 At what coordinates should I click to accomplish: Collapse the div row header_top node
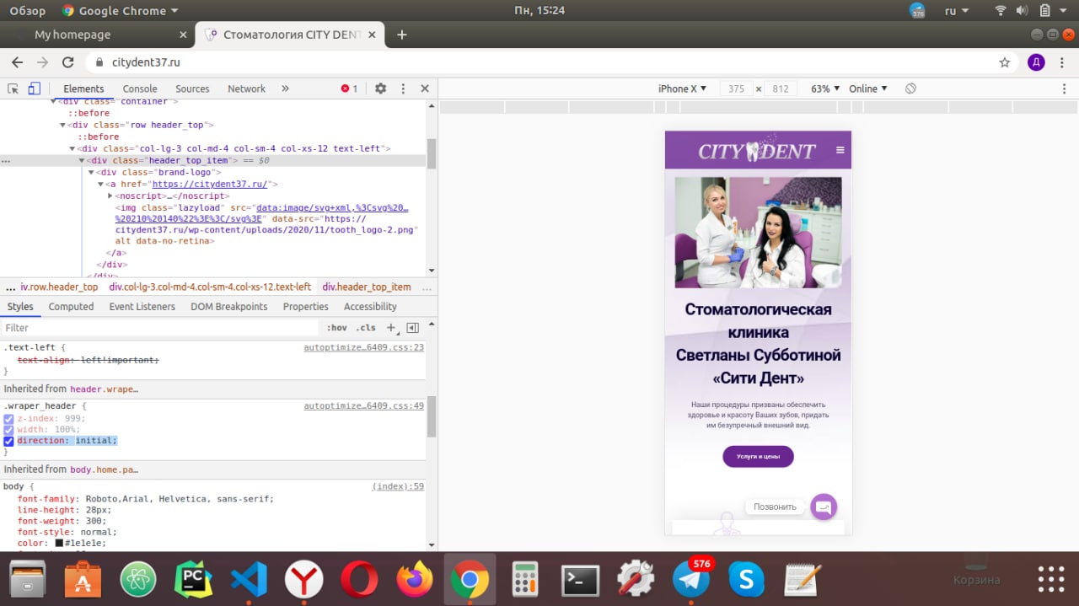click(62, 125)
